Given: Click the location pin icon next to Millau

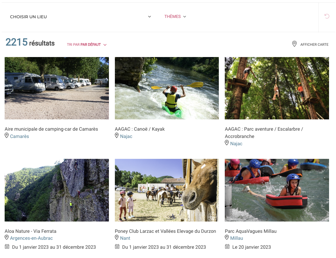Looking at the screenshot, I should pos(227,237).
